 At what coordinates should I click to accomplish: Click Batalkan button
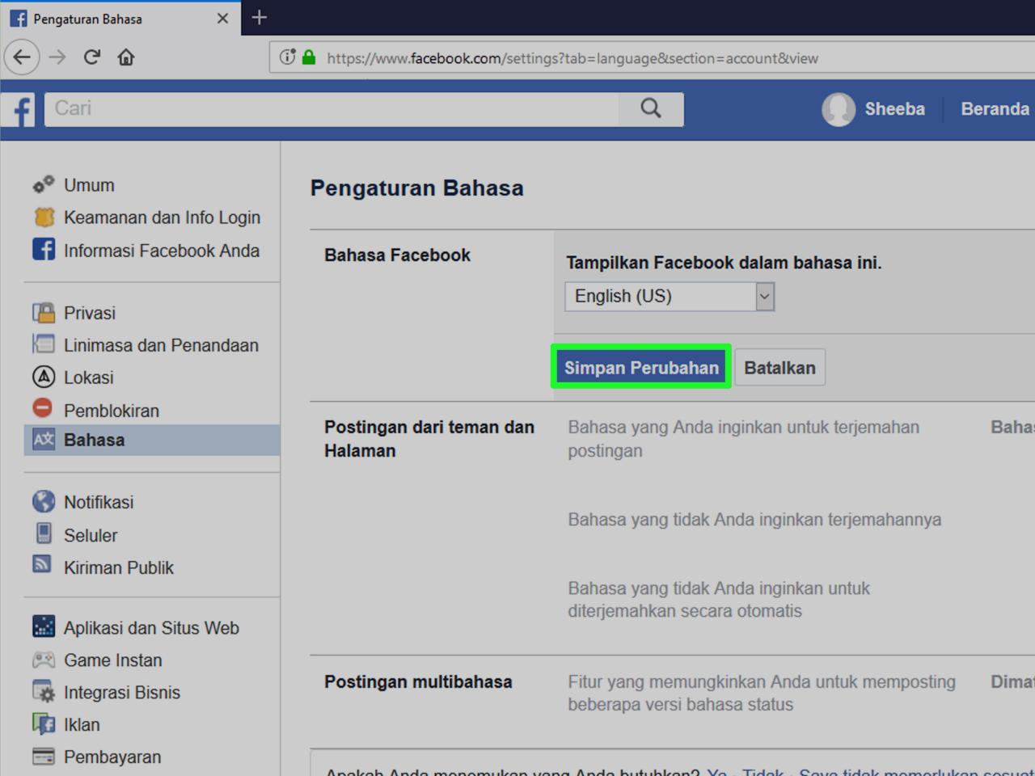779,368
